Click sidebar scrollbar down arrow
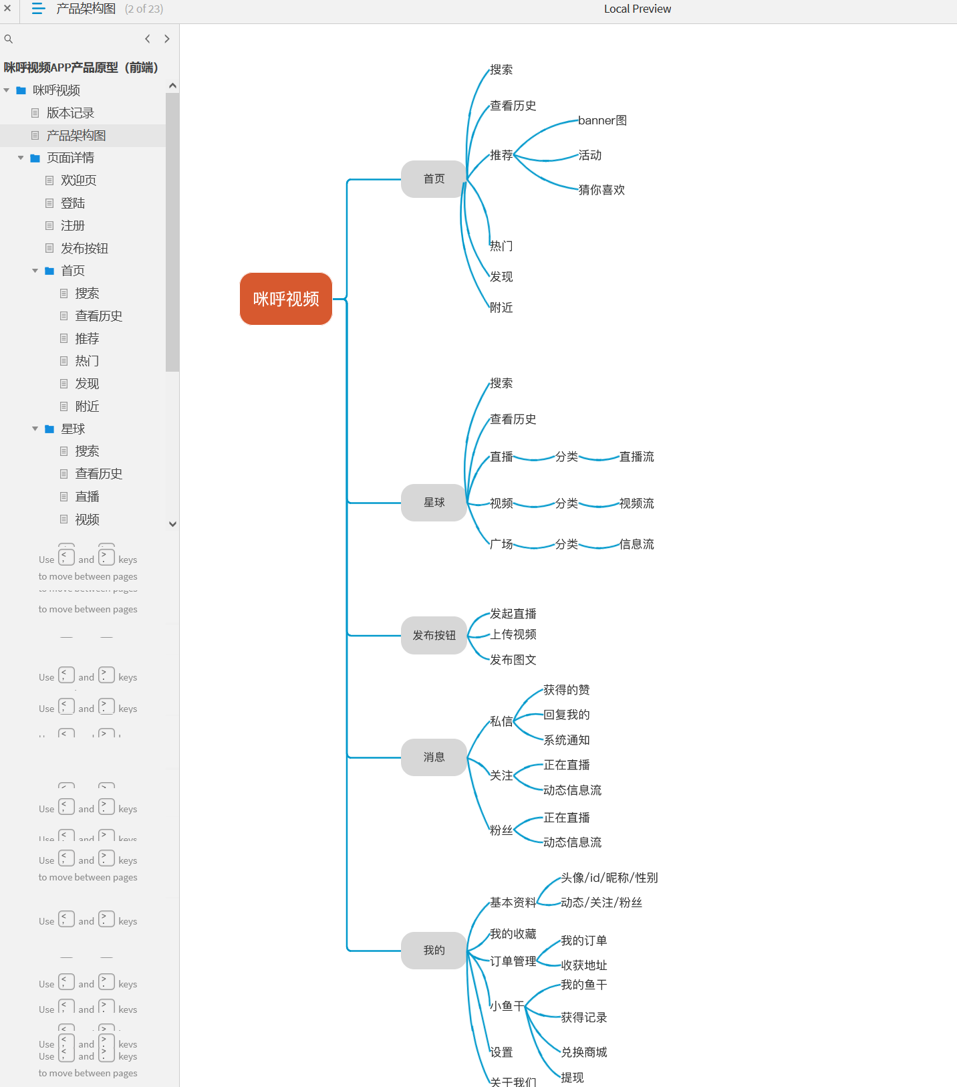957x1087 pixels. 172,524
